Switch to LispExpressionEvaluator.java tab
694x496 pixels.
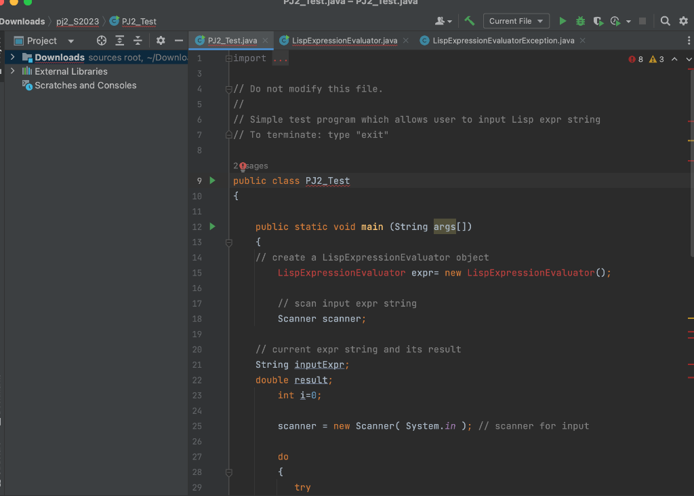[x=344, y=41]
